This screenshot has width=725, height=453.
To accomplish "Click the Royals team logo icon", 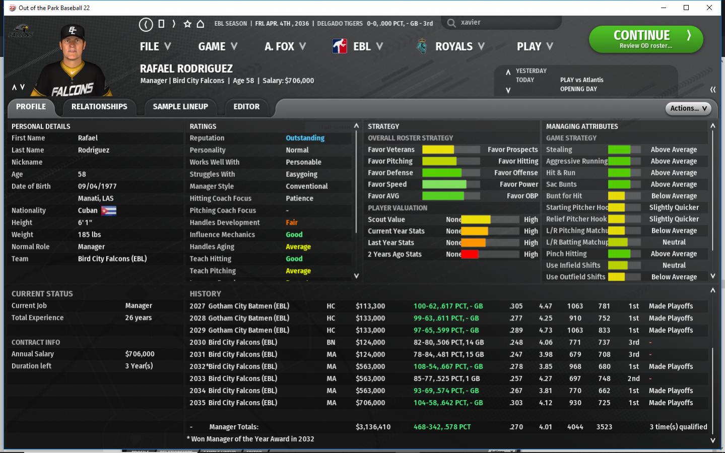I will point(422,46).
